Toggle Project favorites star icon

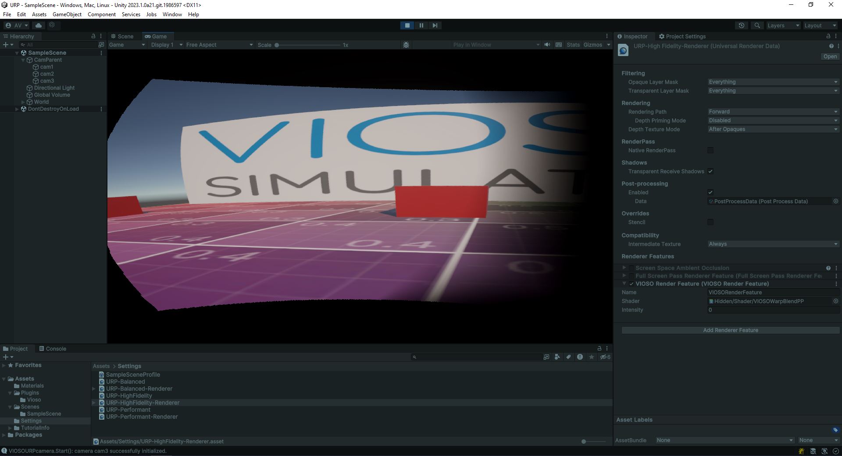tap(592, 357)
